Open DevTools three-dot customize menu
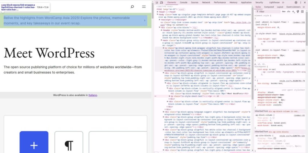 300,2
